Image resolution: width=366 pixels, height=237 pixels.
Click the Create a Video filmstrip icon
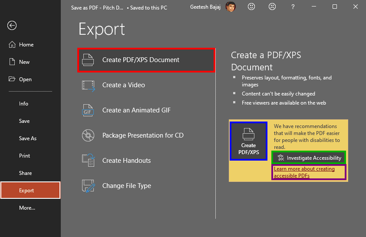[88, 86]
